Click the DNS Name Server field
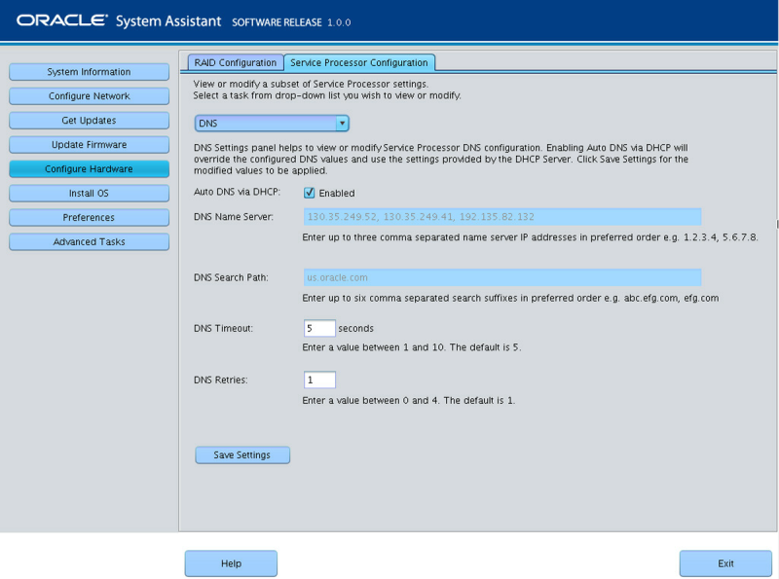The image size is (779, 579). (502, 216)
